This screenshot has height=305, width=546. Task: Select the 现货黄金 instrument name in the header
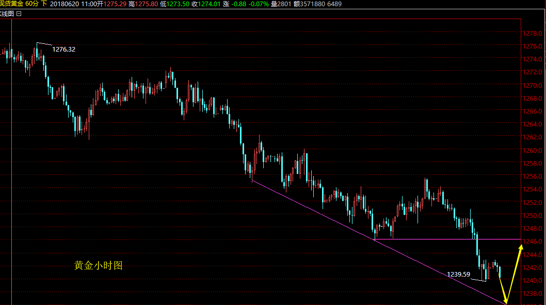[x=11, y=4]
